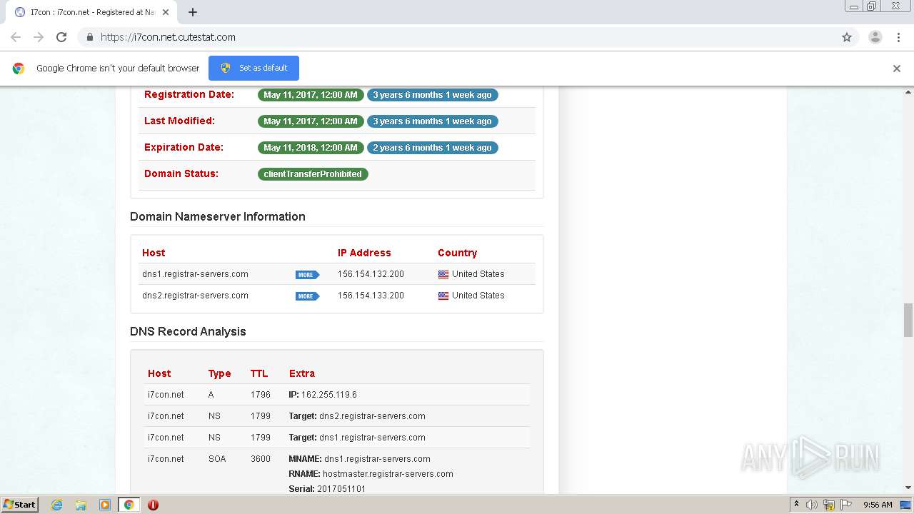Click Domain Nameserver Information heading
Image resolution: width=914 pixels, height=514 pixels.
[218, 216]
